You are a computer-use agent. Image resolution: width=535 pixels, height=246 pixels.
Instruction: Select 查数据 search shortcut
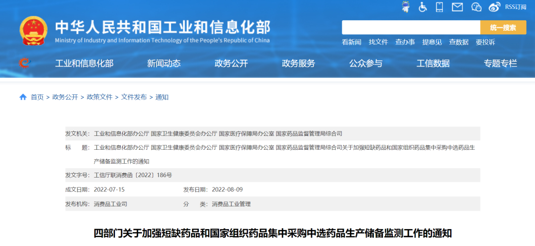(459, 42)
